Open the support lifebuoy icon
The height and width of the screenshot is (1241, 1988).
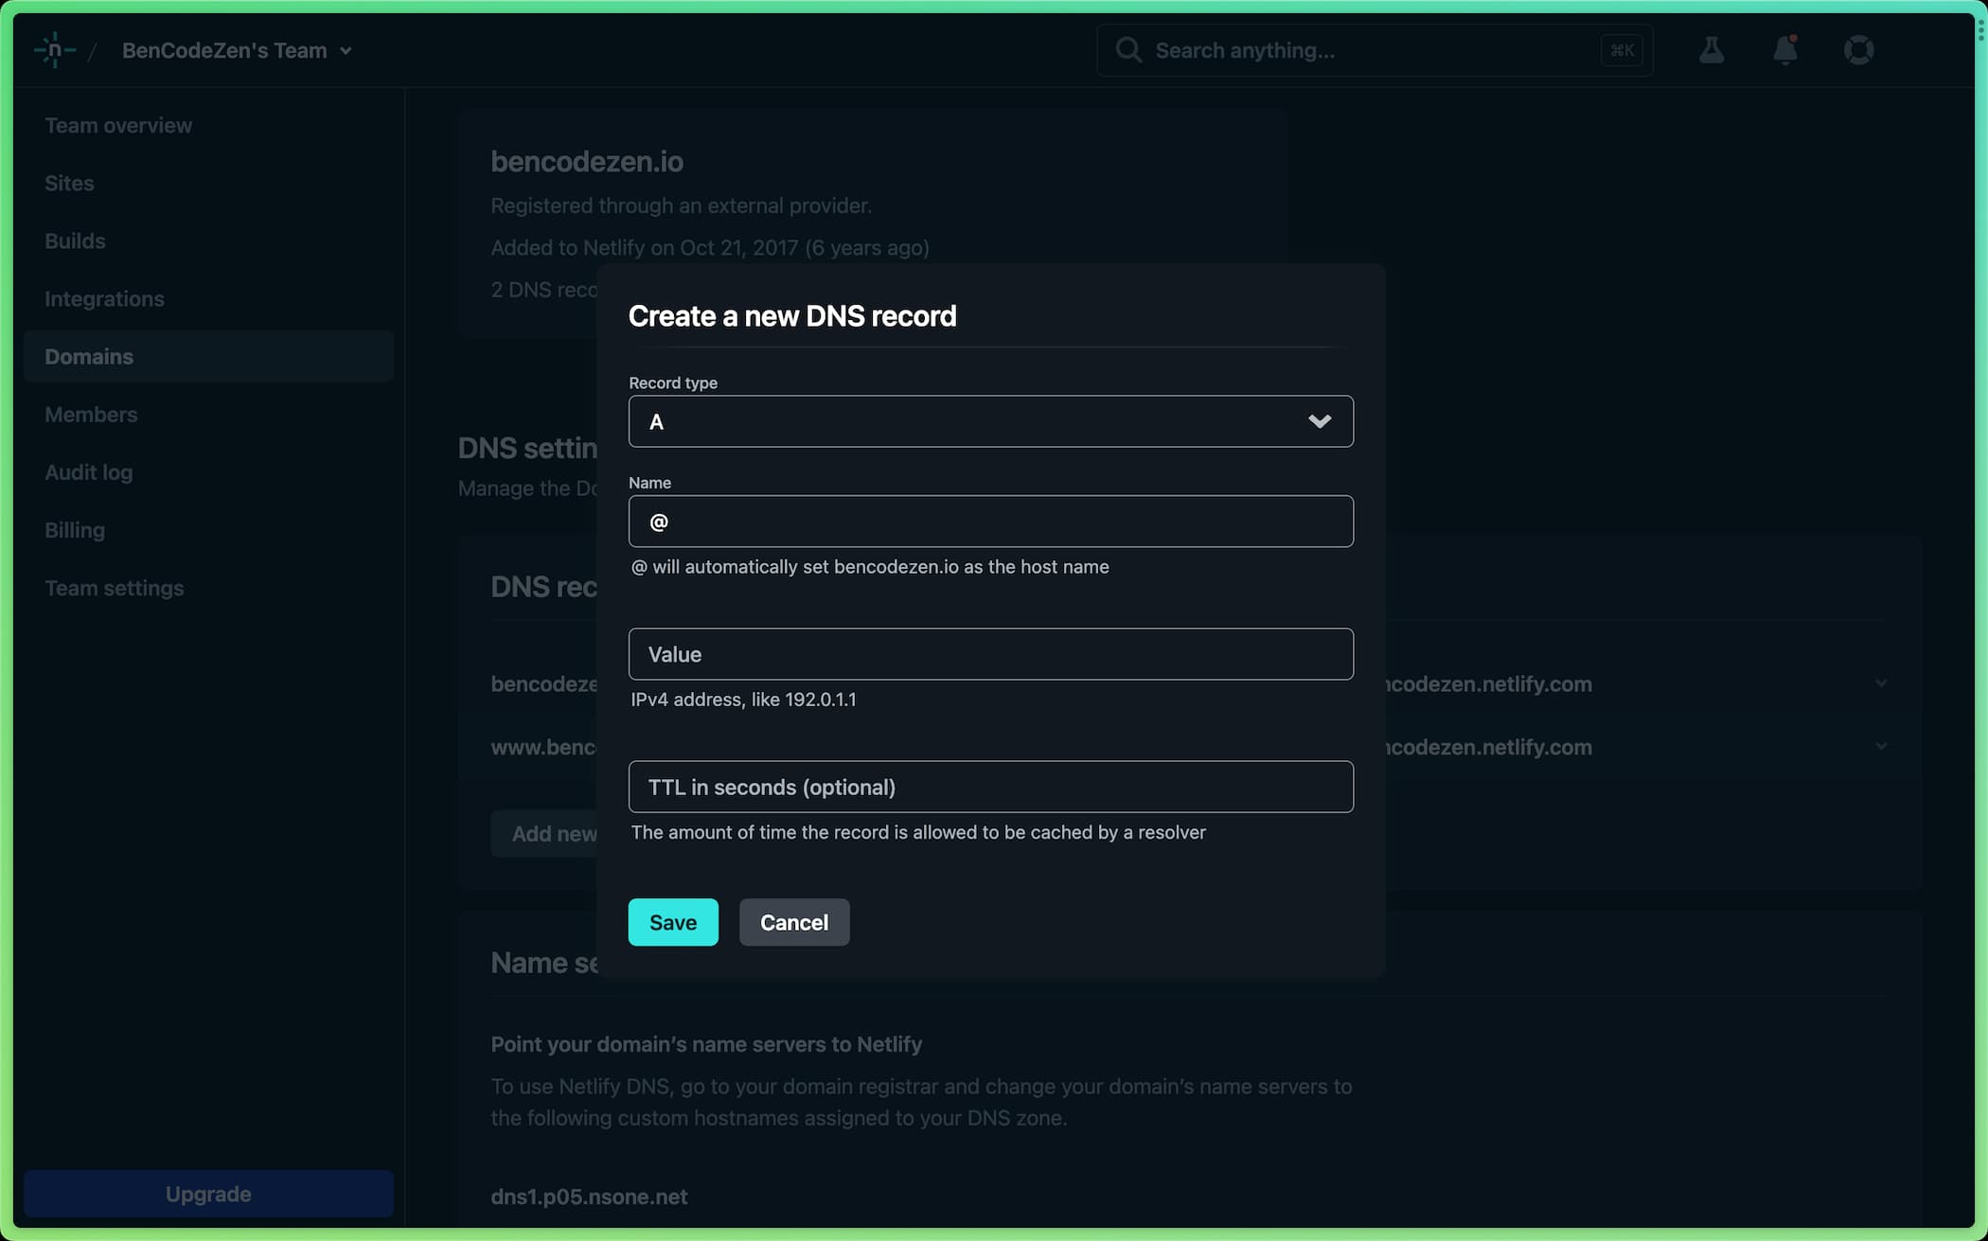[1858, 50]
